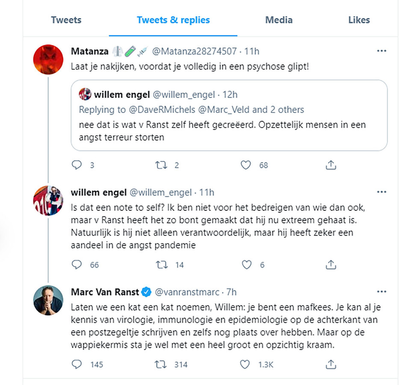Like Matanza's tweet with 68 likes
Image resolution: width=399 pixels, height=385 pixels.
[245, 165]
